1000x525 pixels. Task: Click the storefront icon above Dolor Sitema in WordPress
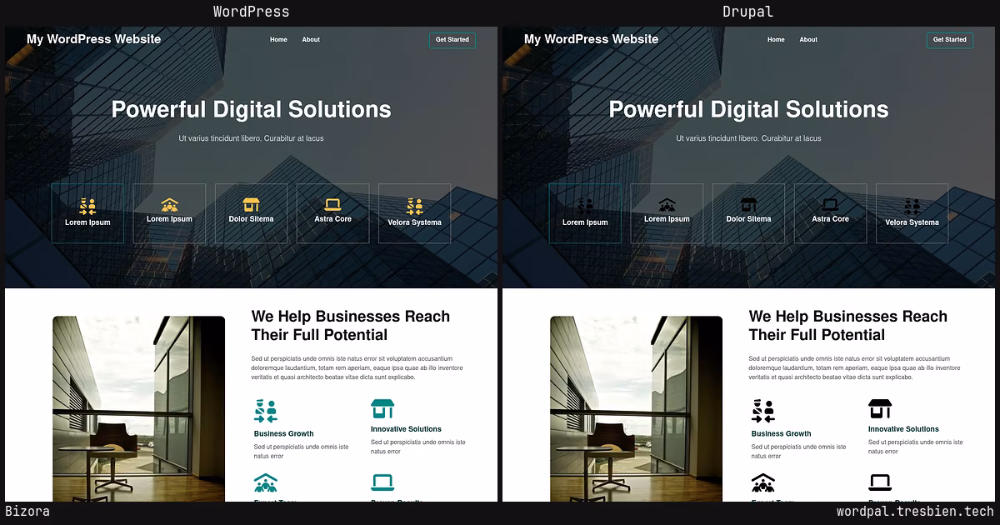coord(251,204)
